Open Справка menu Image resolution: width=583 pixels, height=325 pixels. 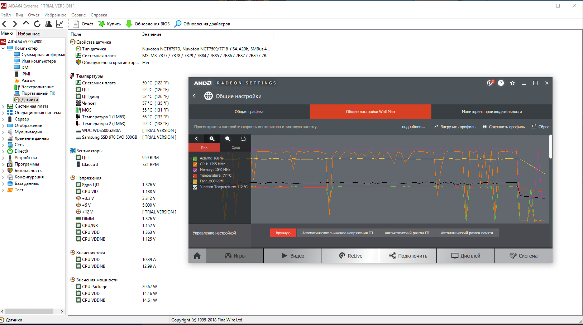coord(99,15)
